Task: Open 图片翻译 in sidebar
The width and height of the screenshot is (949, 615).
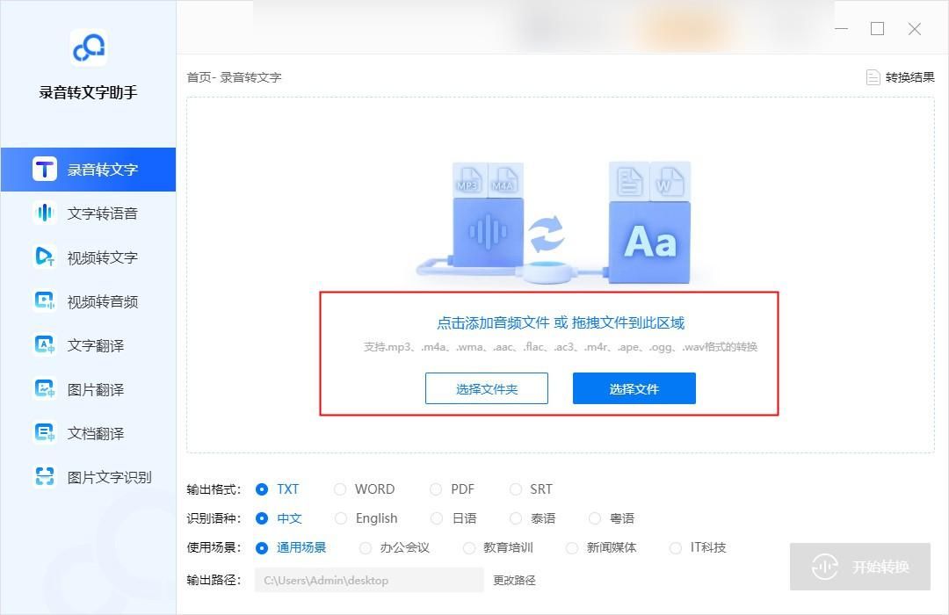Action: tap(89, 389)
